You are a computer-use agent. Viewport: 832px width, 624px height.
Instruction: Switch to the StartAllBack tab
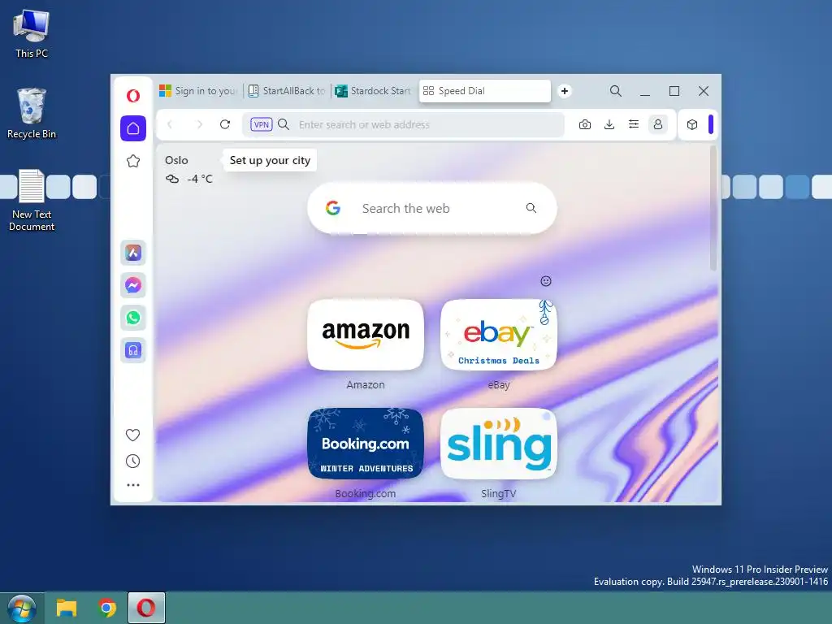pos(287,91)
